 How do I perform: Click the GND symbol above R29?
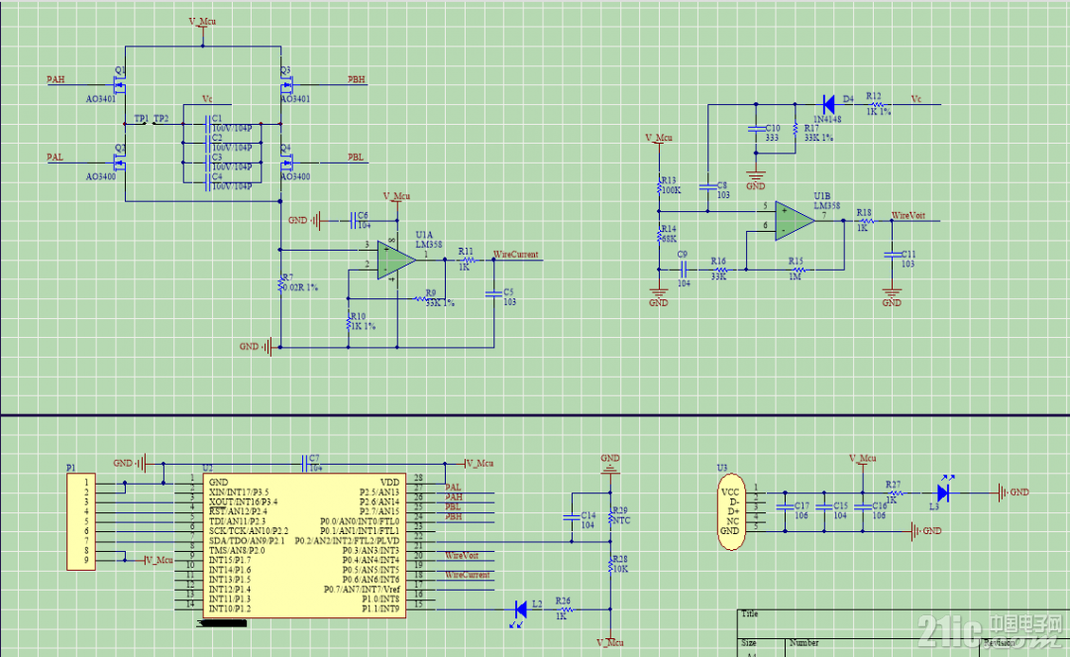click(x=610, y=464)
